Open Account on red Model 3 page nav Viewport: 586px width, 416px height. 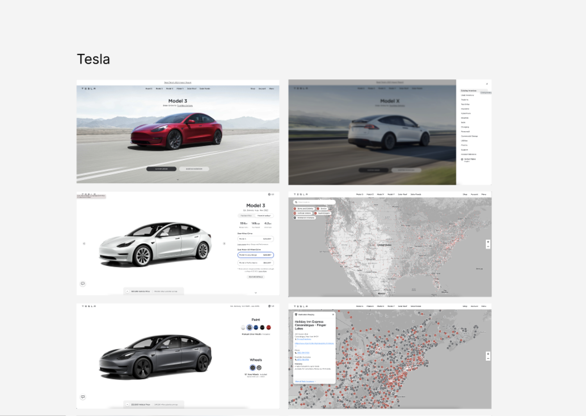(x=262, y=89)
